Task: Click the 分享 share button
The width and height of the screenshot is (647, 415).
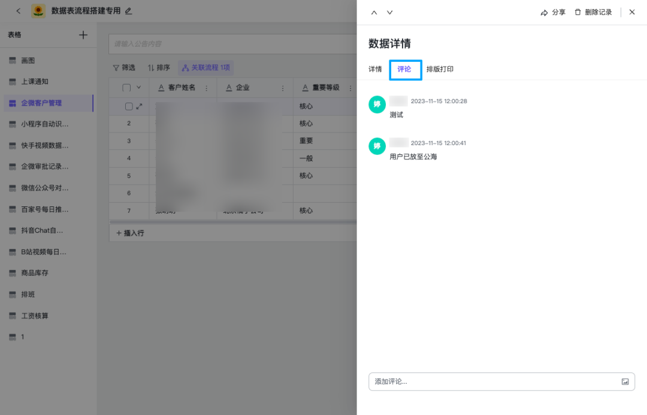Action: click(553, 12)
